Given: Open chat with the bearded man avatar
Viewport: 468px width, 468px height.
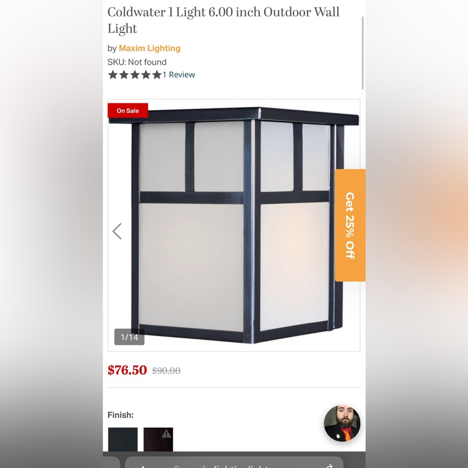Looking at the screenshot, I should 342,423.
